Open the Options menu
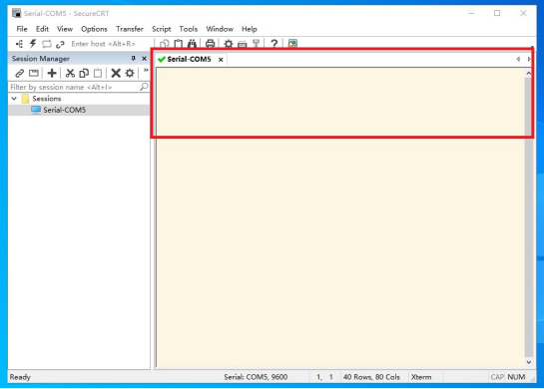544x389 pixels. pyautogui.click(x=94, y=29)
